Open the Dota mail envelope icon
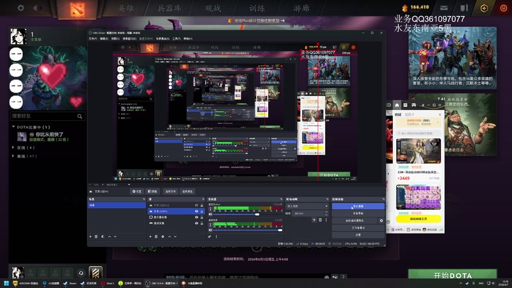 (x=444, y=8)
